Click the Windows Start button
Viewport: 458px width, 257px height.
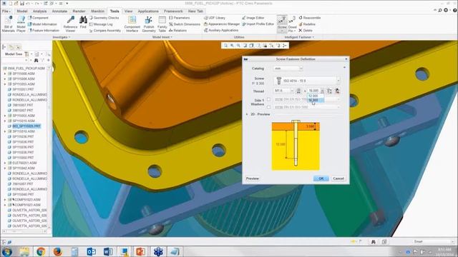tap(6, 251)
